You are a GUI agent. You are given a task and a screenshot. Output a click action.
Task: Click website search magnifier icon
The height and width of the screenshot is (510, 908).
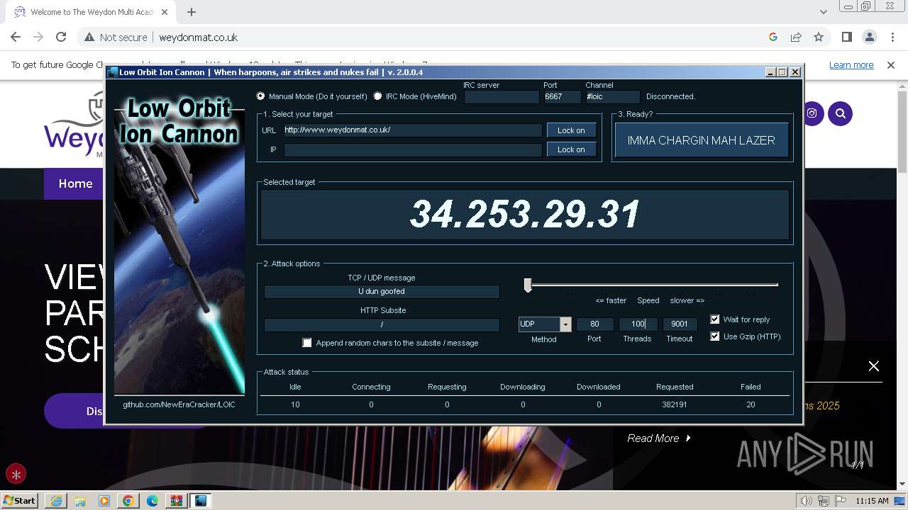tap(841, 113)
